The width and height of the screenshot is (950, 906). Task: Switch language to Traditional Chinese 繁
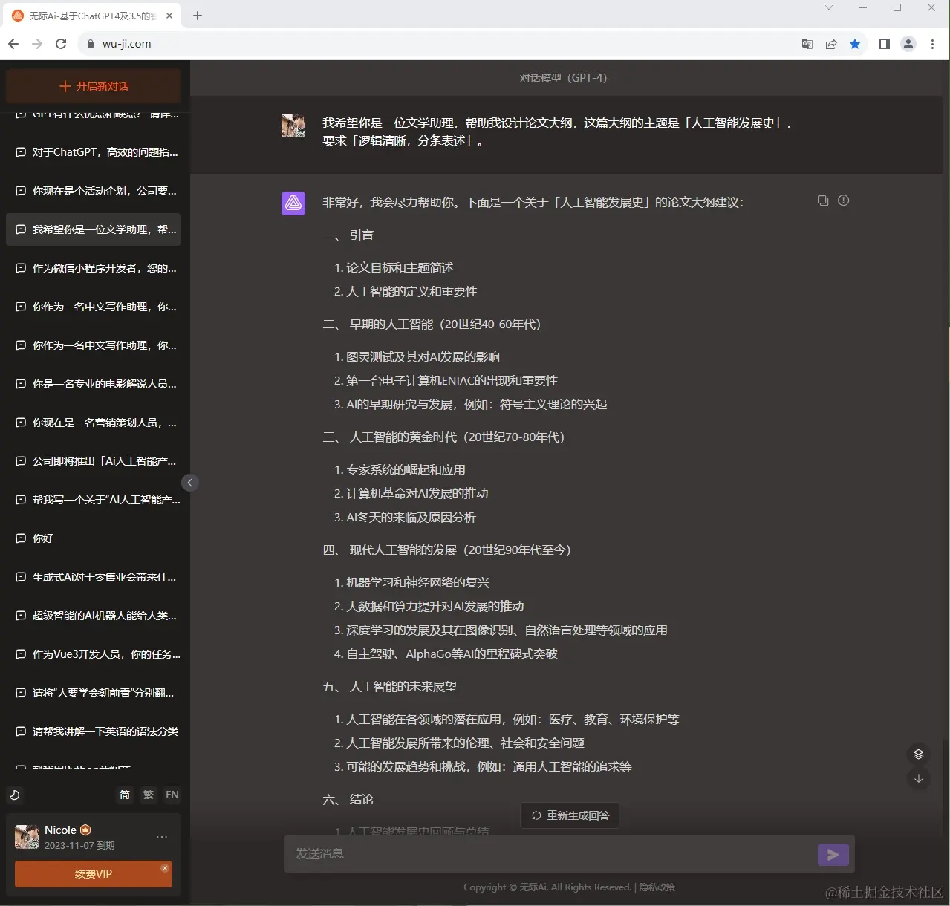point(149,795)
